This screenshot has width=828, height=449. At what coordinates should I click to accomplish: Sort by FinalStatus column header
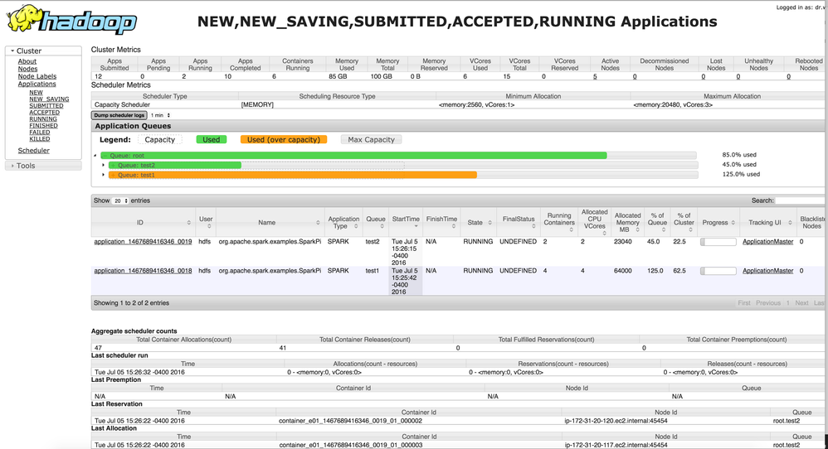[519, 222]
